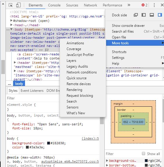Open the Help submenu

[x=135, y=64]
